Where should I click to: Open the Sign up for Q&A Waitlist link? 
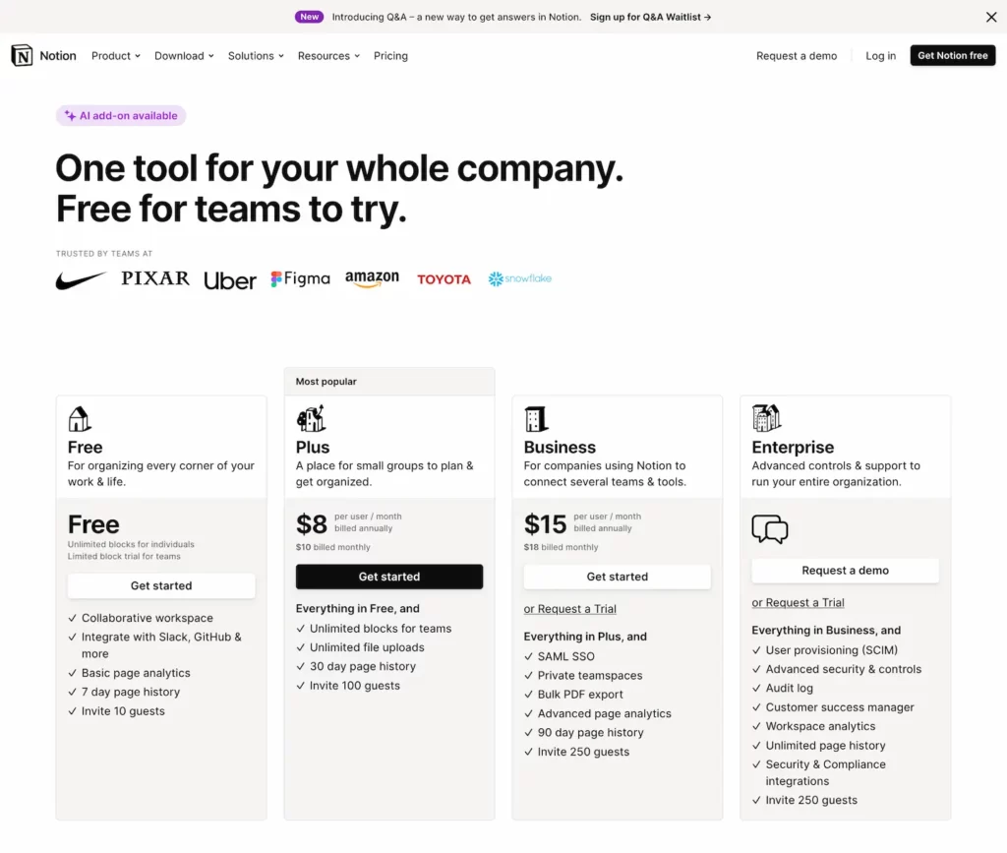pos(650,17)
